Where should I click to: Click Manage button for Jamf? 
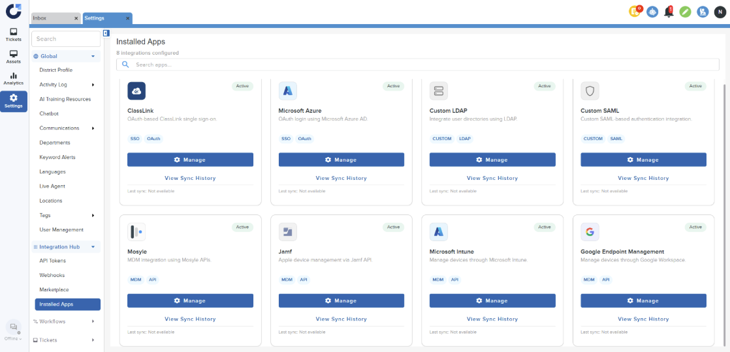pyautogui.click(x=341, y=301)
